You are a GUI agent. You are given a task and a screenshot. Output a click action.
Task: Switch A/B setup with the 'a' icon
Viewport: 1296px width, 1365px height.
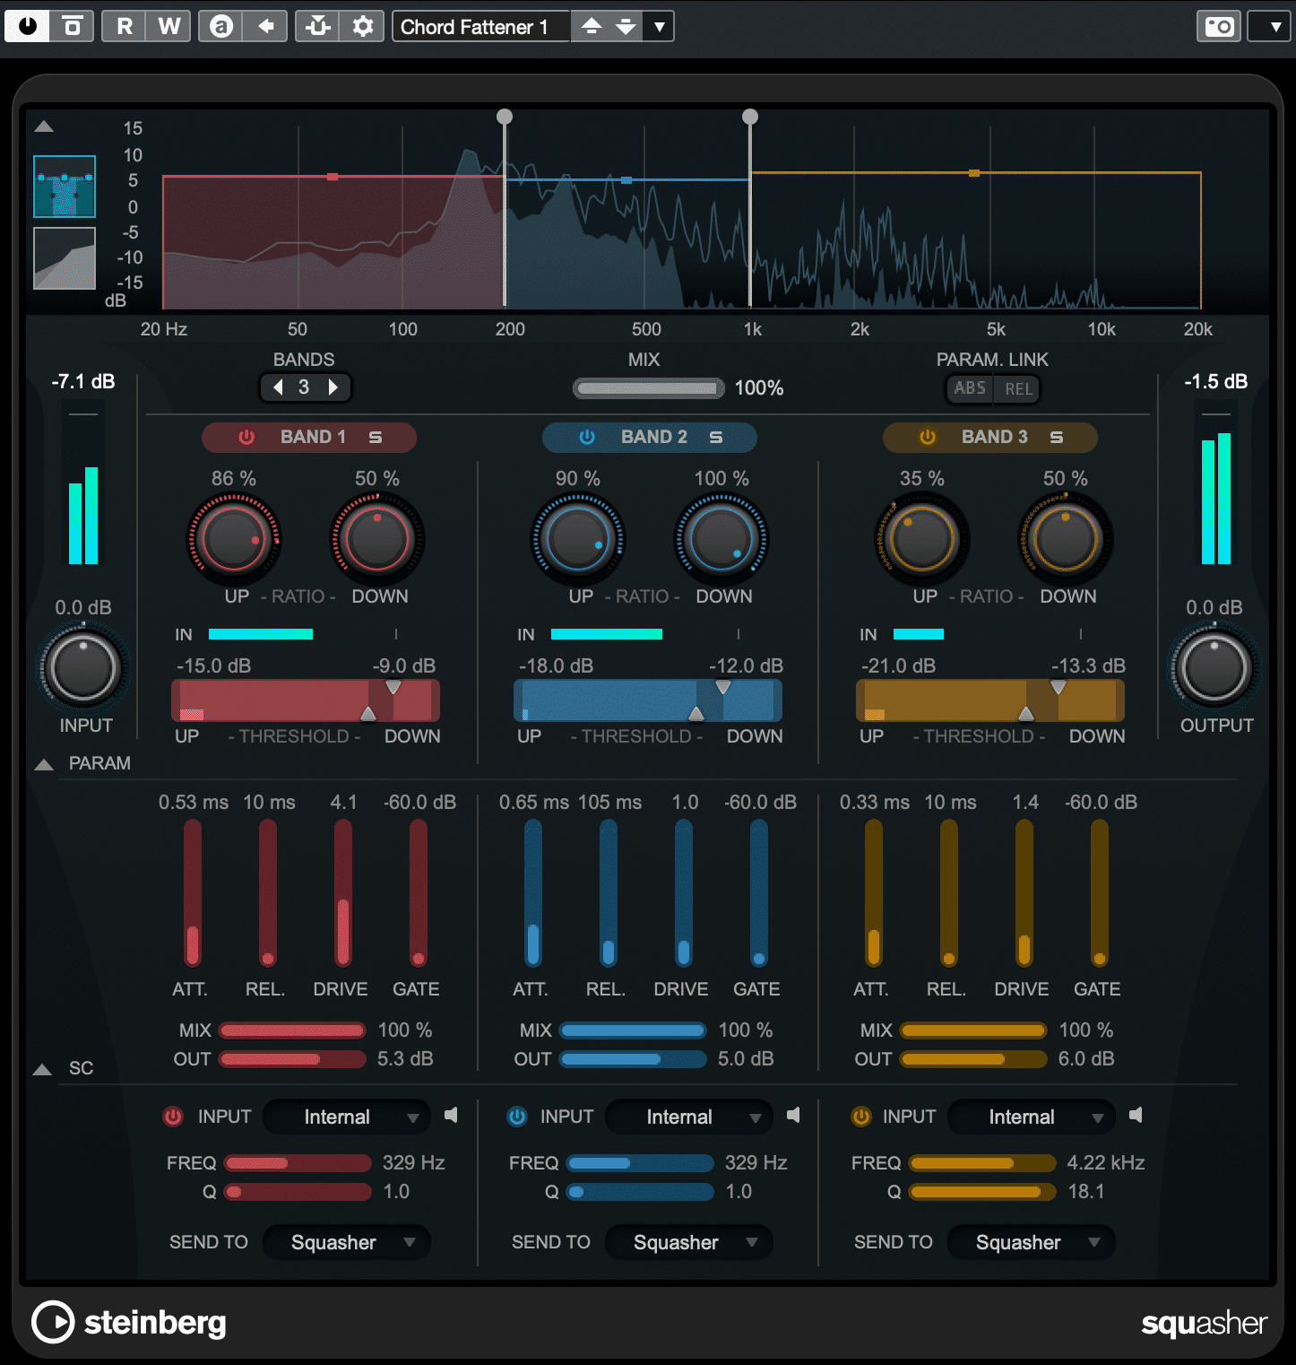tap(220, 26)
